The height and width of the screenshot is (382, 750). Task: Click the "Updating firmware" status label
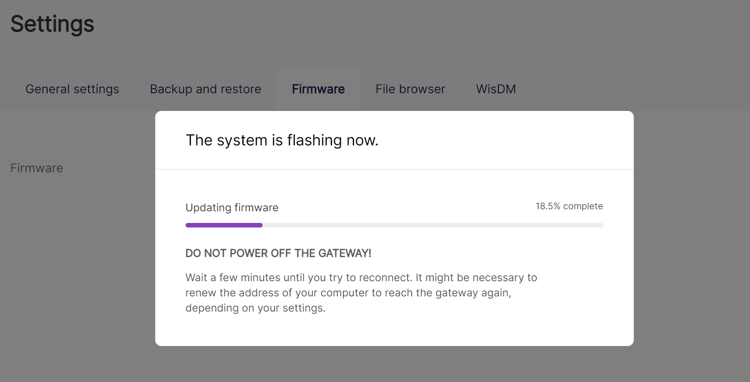[x=232, y=208]
